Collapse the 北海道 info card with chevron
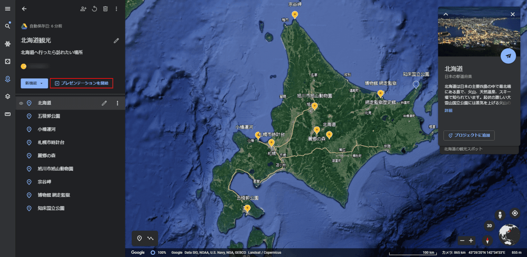This screenshot has height=257, width=527. click(446, 14)
